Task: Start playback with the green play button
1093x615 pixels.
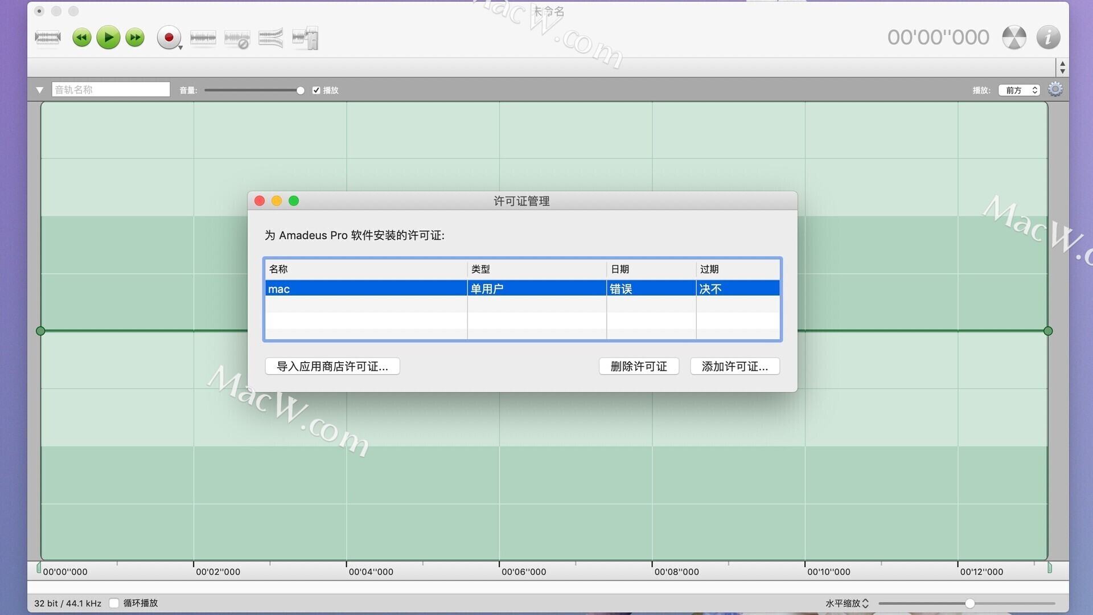Action: pyautogui.click(x=108, y=38)
